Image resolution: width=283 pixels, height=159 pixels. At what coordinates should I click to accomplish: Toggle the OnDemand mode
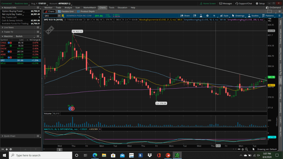click(273, 7)
